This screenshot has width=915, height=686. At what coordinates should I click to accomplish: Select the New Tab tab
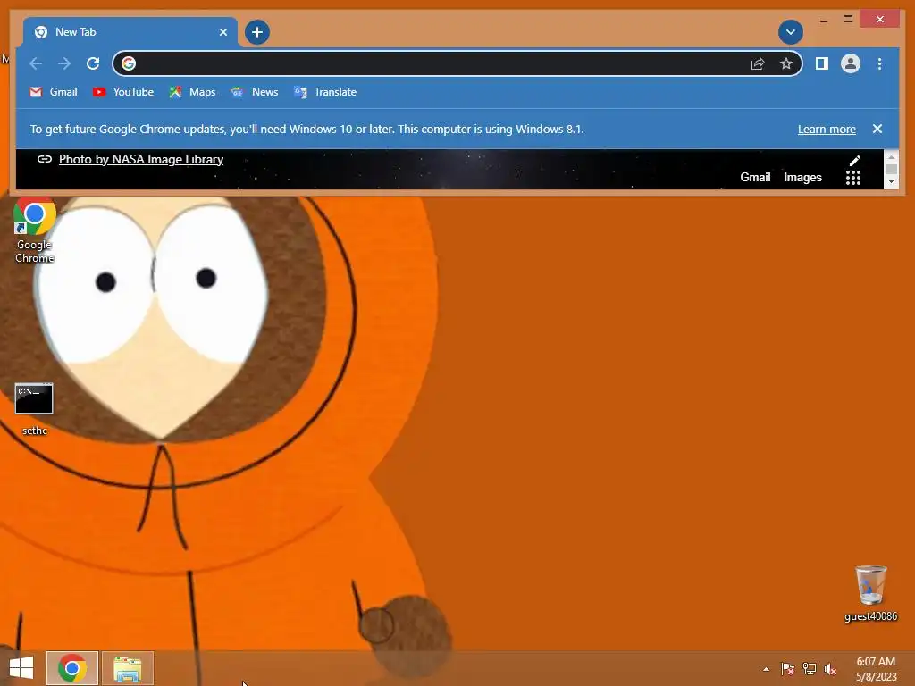[x=130, y=32]
